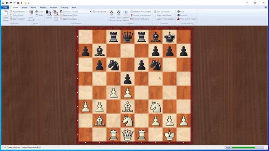This screenshot has height=151, width=269.
Task: Click Remove Kibitzer
Action: coord(126,16)
